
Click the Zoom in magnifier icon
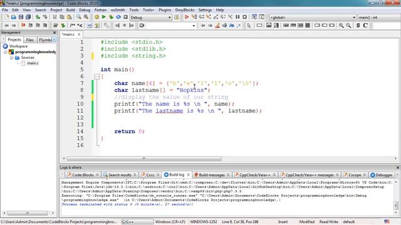pyautogui.click(x=341, y=25)
